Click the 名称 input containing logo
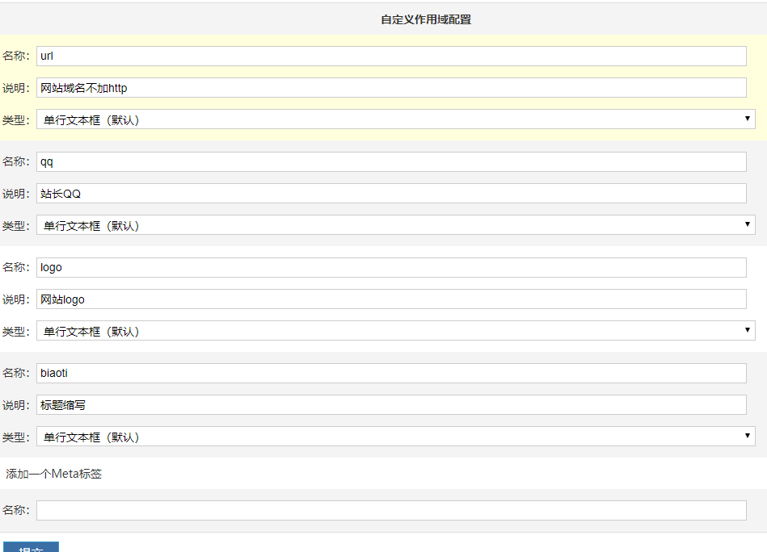 [x=323, y=267]
